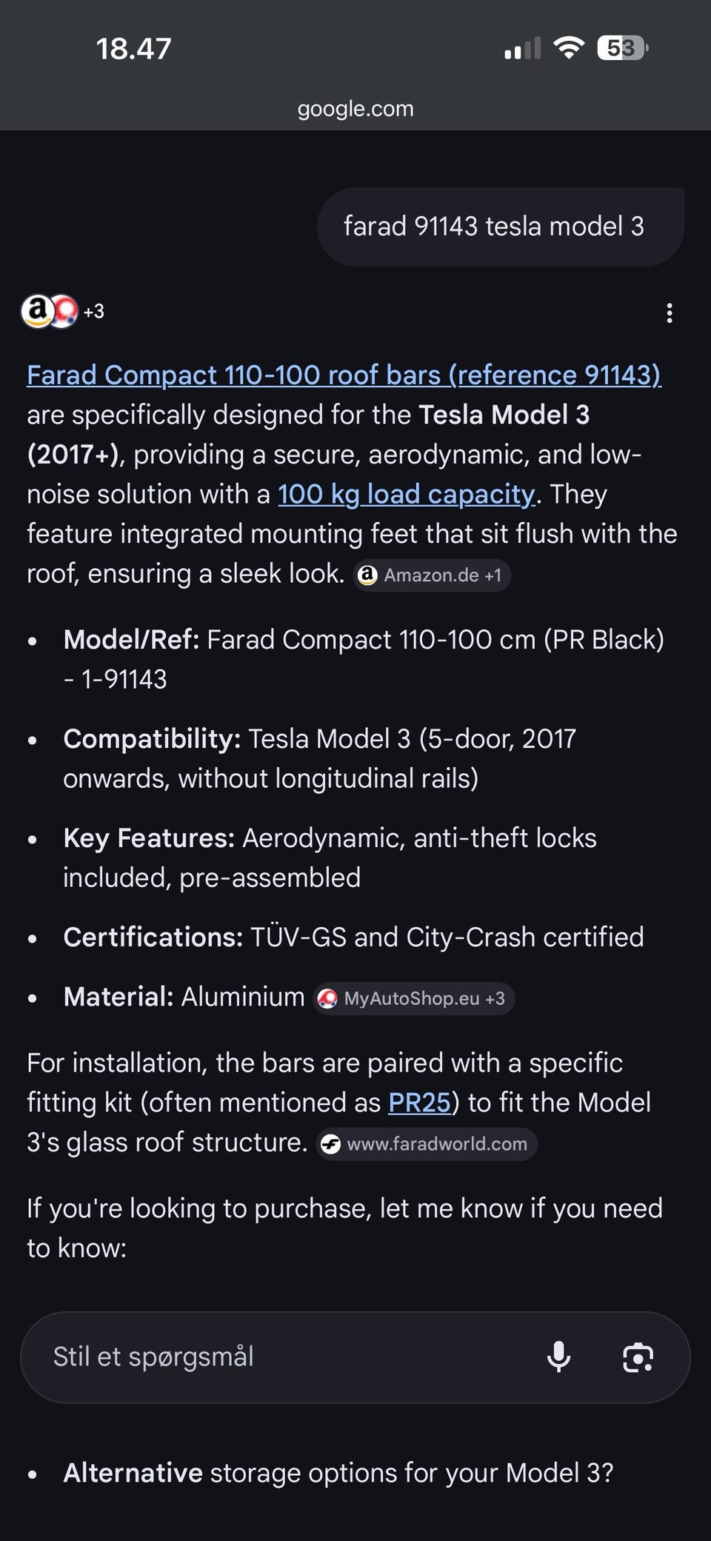Open the www.faradworld.com source chip
The height and width of the screenshot is (1541, 711).
426,1143
